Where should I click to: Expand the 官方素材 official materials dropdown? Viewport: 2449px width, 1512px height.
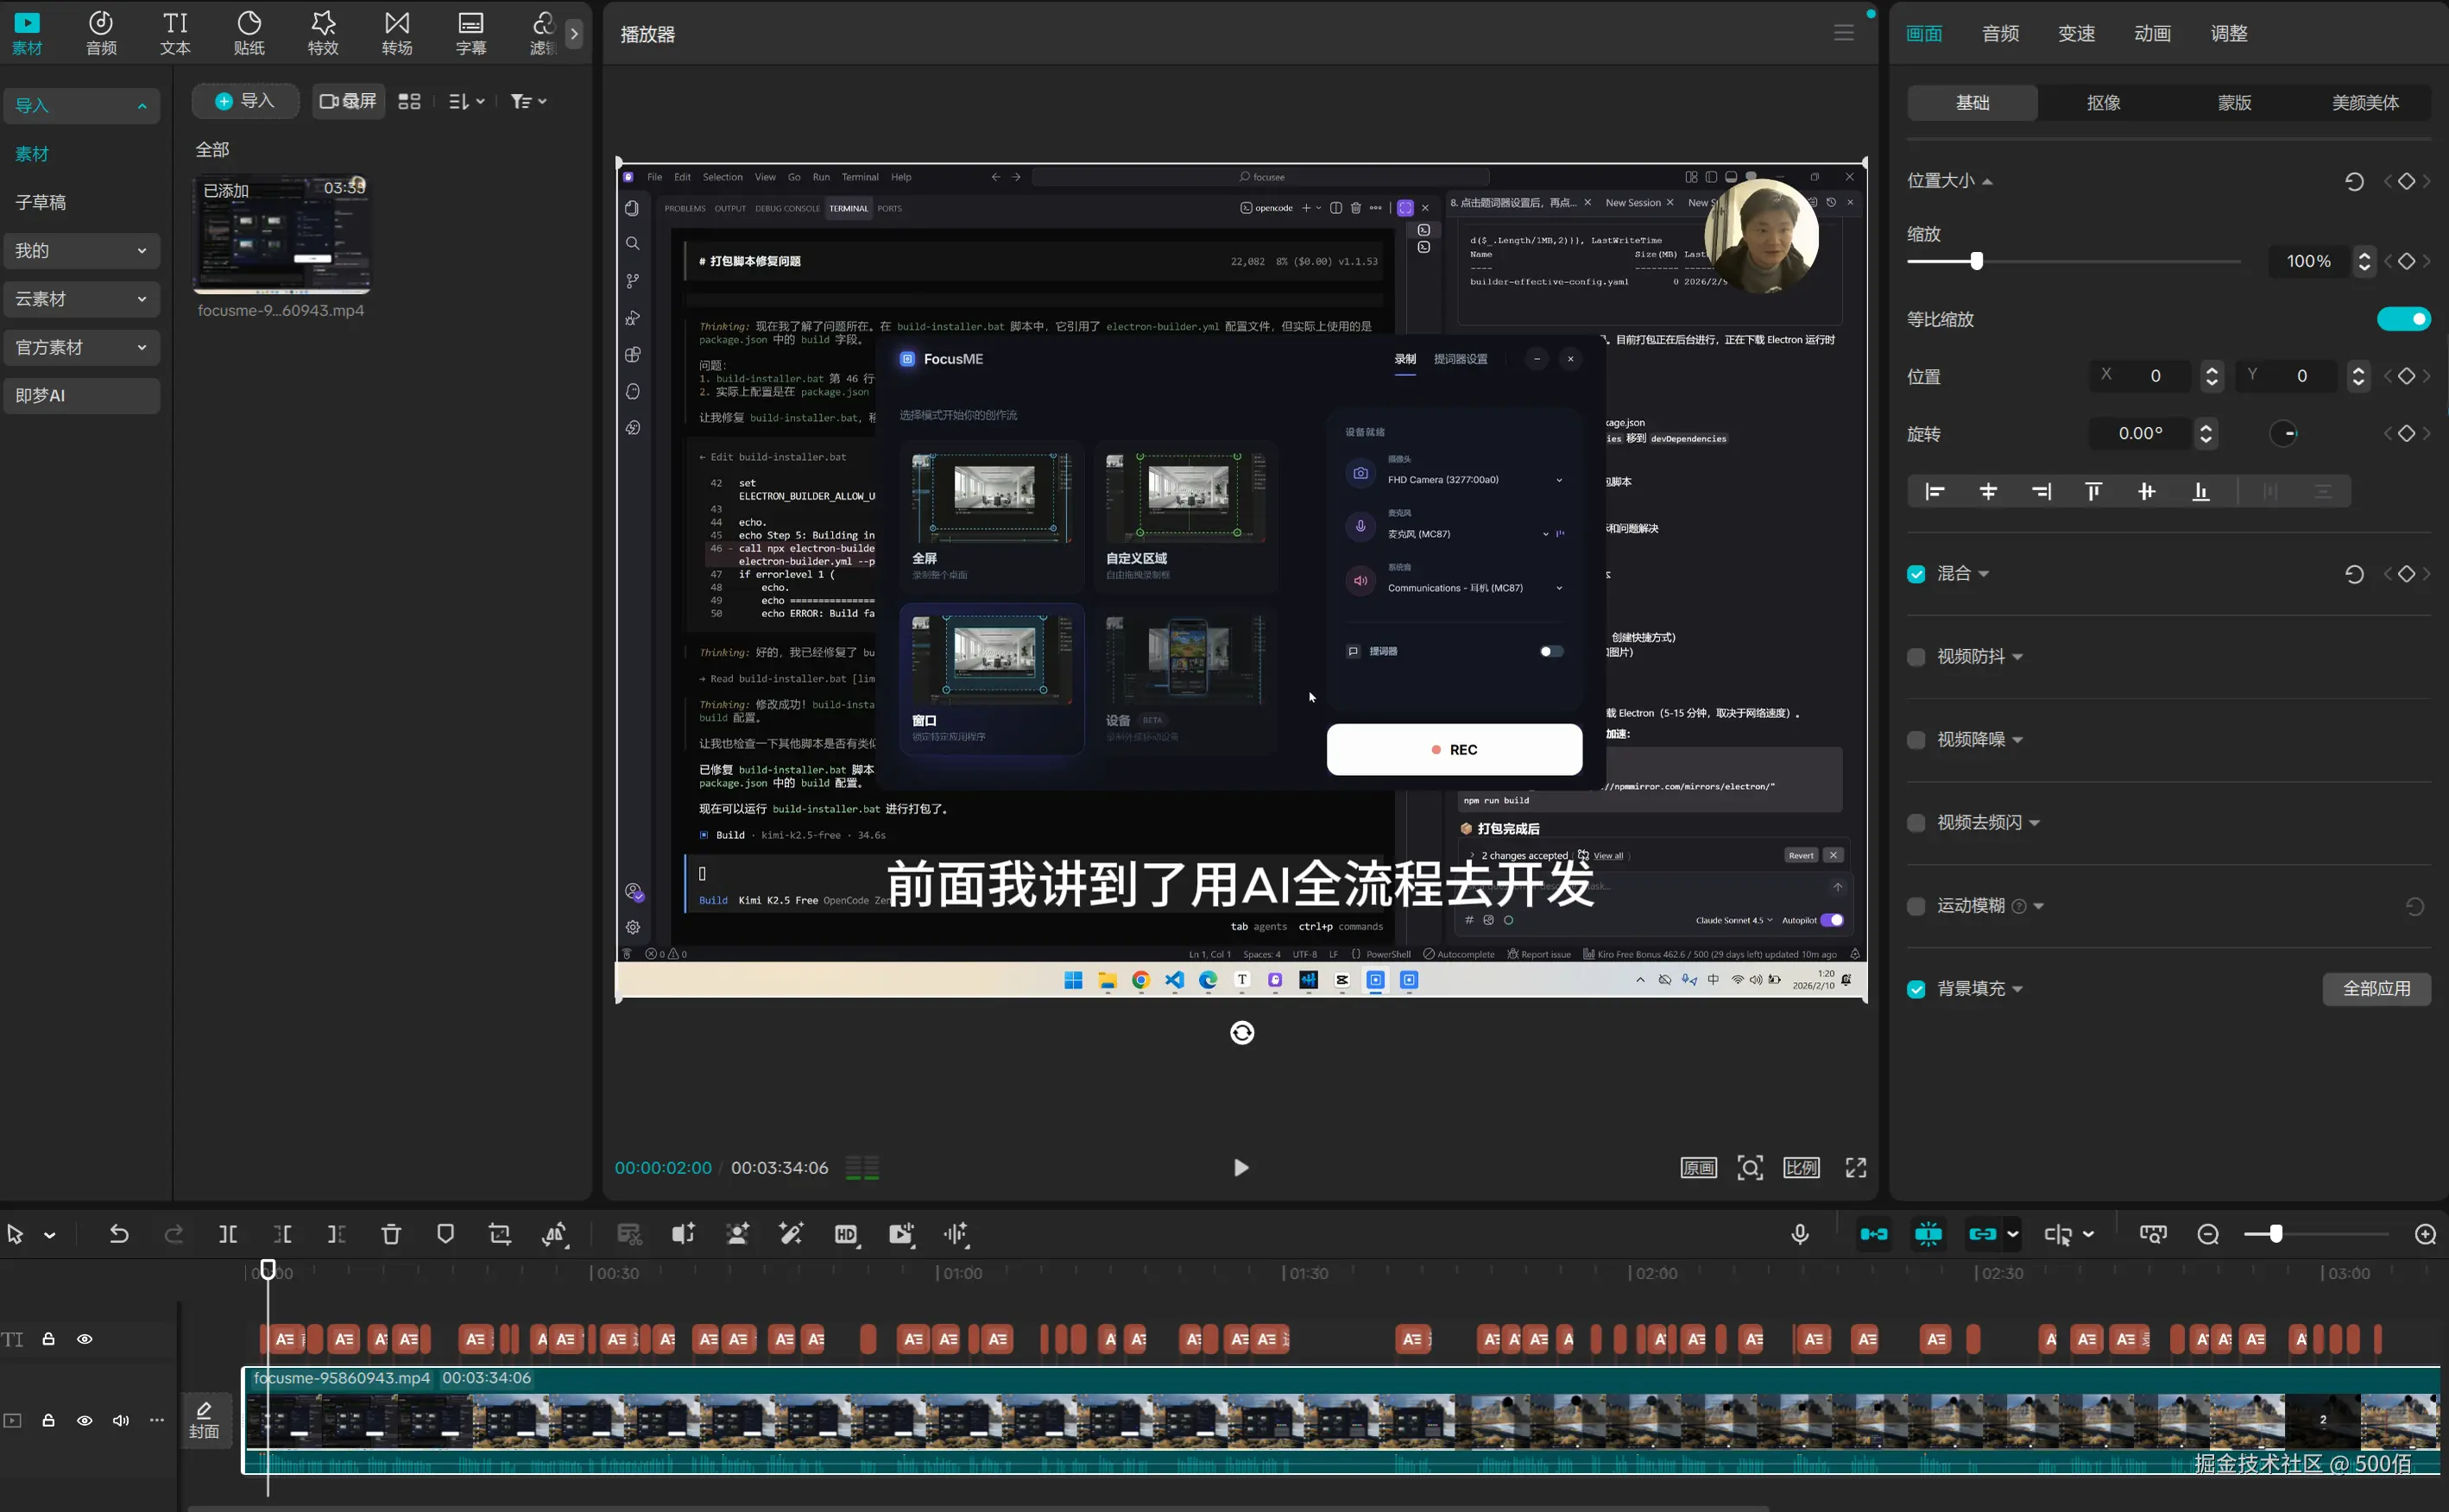(x=80, y=347)
